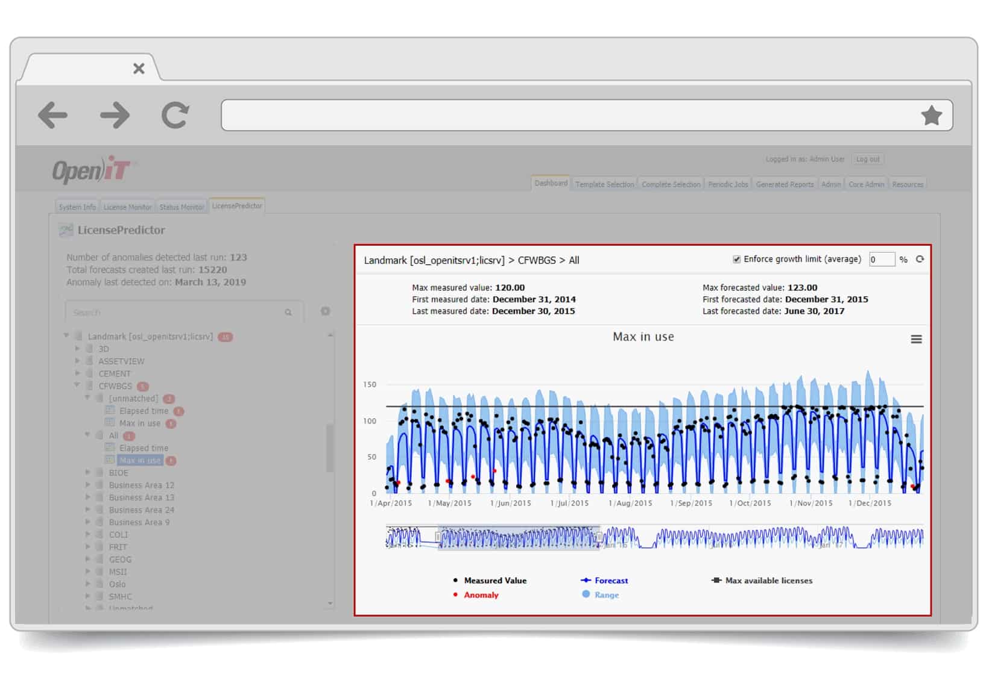Image resolution: width=989 pixels, height=680 pixels.
Task: Refresh the forecast with the growth limit reload icon
Action: pos(920,259)
